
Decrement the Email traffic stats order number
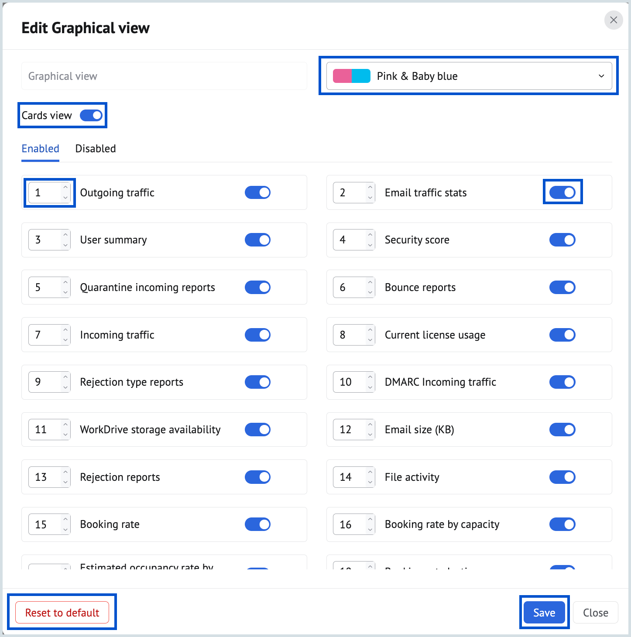(x=370, y=198)
